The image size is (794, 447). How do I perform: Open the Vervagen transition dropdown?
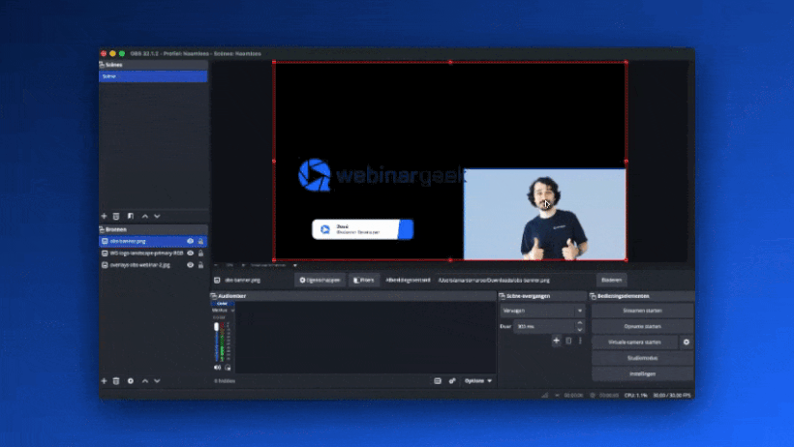tap(542, 311)
